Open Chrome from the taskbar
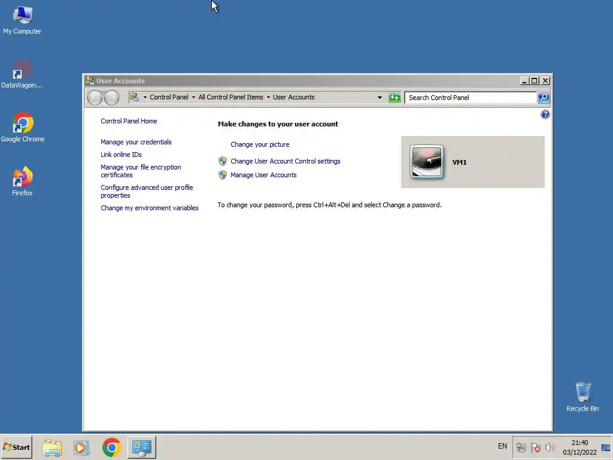This screenshot has height=460, width=613. pyautogui.click(x=111, y=447)
